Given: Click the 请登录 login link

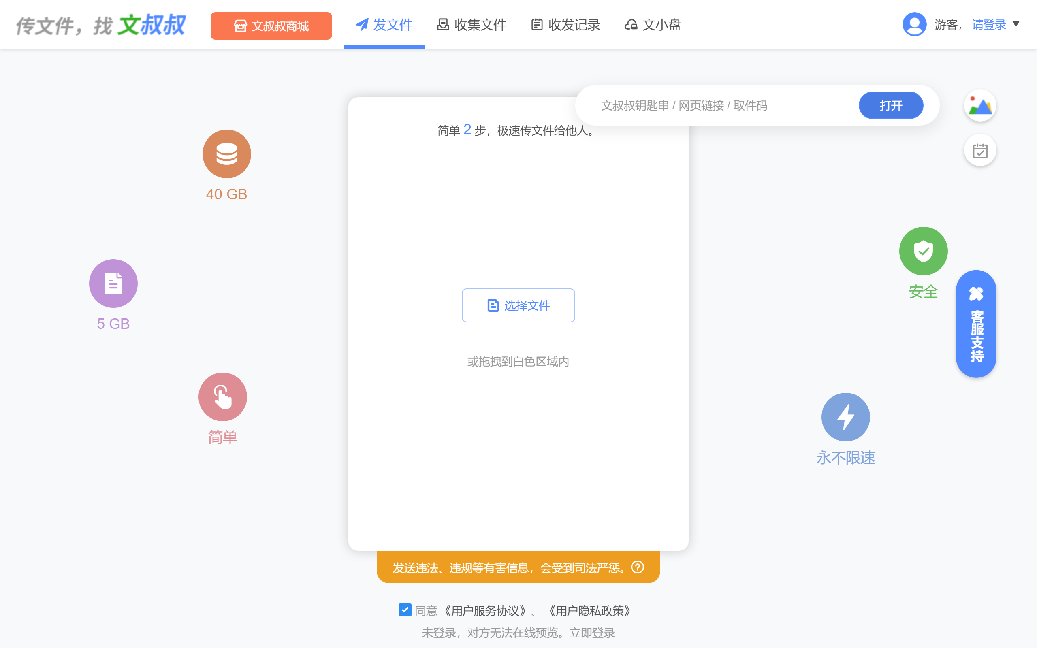Looking at the screenshot, I should point(989,24).
